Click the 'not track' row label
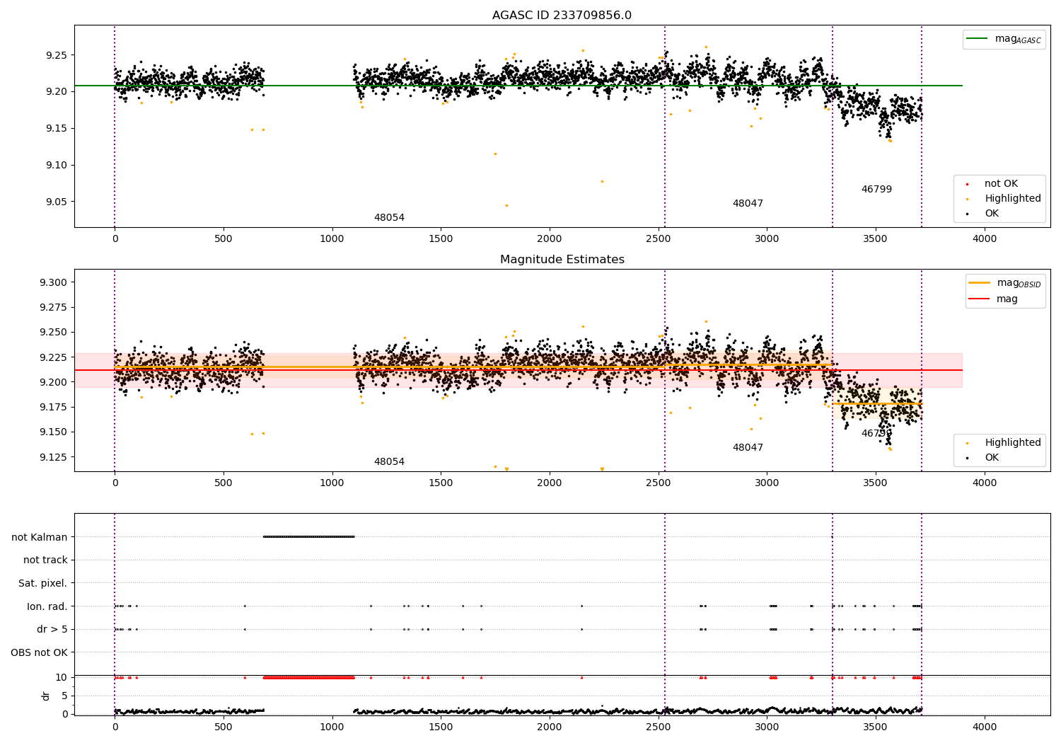This screenshot has height=743, width=1061. (45, 560)
